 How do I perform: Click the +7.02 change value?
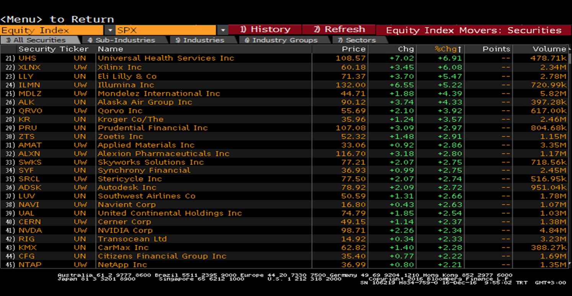(402, 58)
